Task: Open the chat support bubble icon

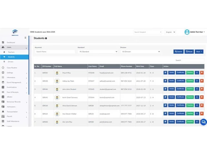Action: coord(203,122)
